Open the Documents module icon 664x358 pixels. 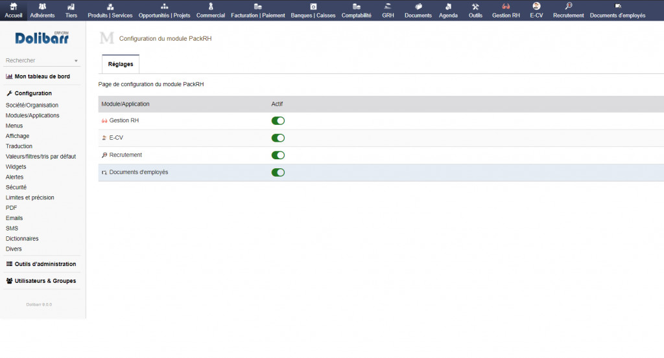point(418,6)
